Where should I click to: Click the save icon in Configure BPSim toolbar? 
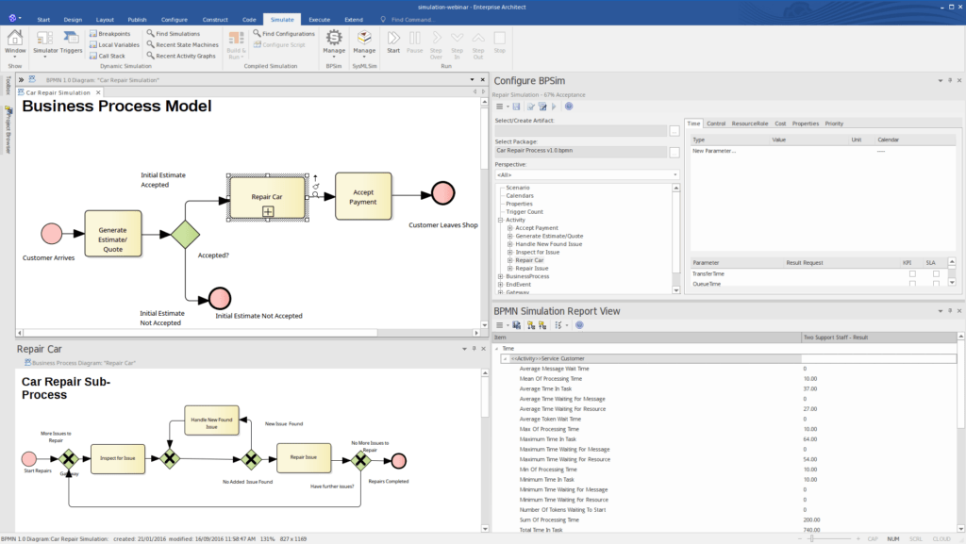pyautogui.click(x=516, y=107)
